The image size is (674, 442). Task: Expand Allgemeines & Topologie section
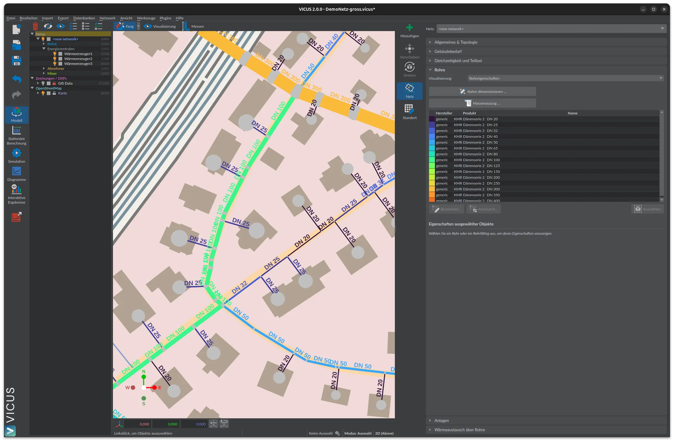546,42
